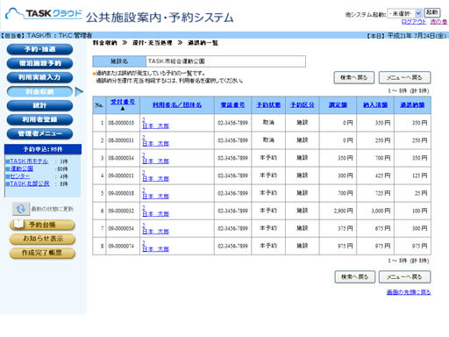Screen dimensions: 449x337
Task: Click the user name in row 09-0000032
Action: click(x=156, y=213)
